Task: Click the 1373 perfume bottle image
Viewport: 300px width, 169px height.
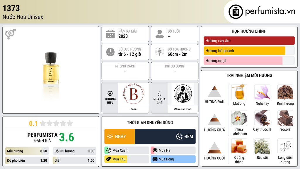Action: (x=51, y=68)
